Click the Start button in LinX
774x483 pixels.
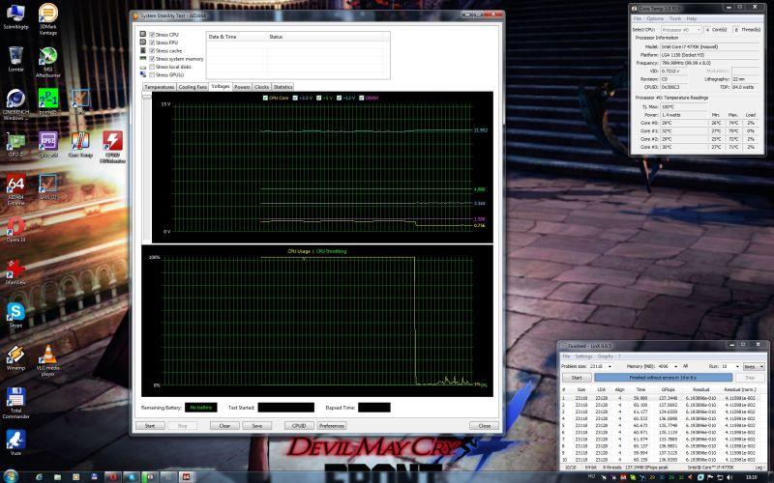(x=577, y=378)
